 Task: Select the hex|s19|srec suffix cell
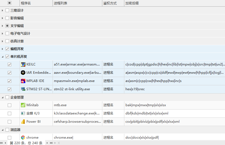point(174,89)
